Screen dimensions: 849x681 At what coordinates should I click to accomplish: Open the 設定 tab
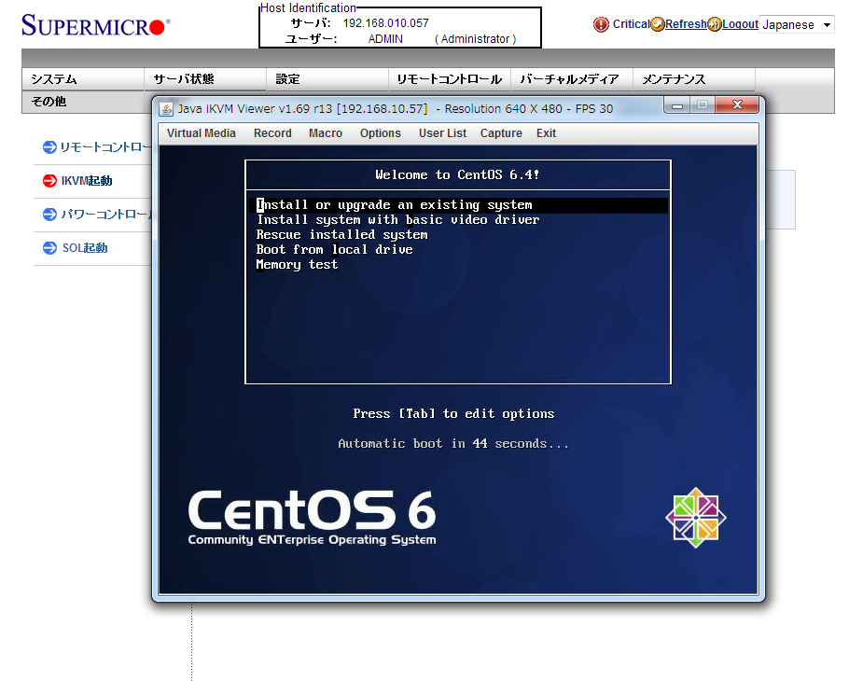click(327, 79)
